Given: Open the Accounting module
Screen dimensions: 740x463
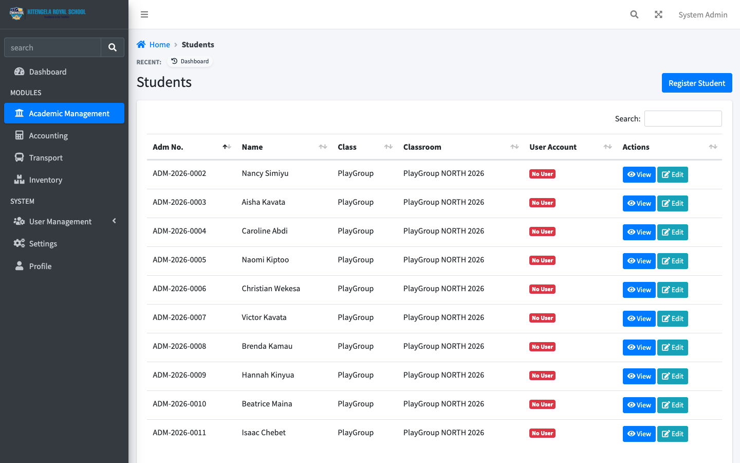Looking at the screenshot, I should pos(64,136).
